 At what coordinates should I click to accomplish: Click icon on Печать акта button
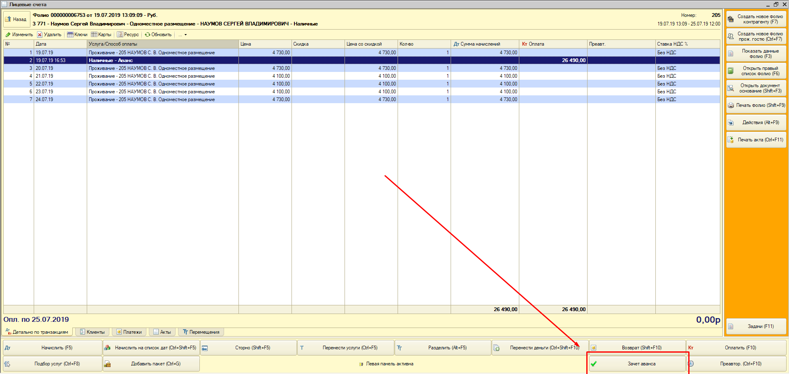tap(731, 140)
